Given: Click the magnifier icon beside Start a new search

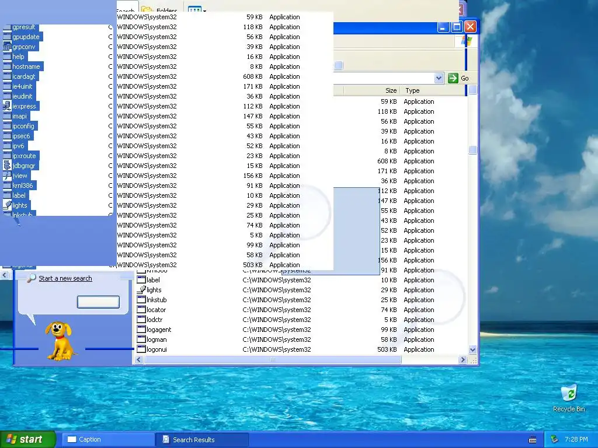Looking at the screenshot, I should point(32,278).
